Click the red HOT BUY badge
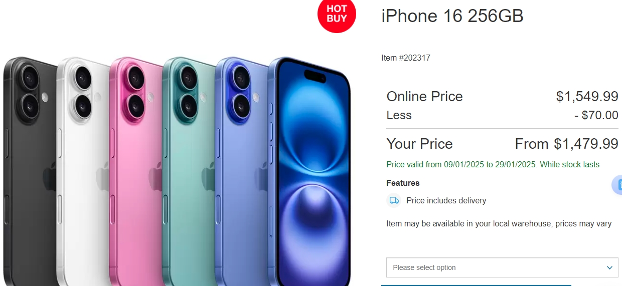The width and height of the screenshot is (622, 286). pyautogui.click(x=337, y=15)
